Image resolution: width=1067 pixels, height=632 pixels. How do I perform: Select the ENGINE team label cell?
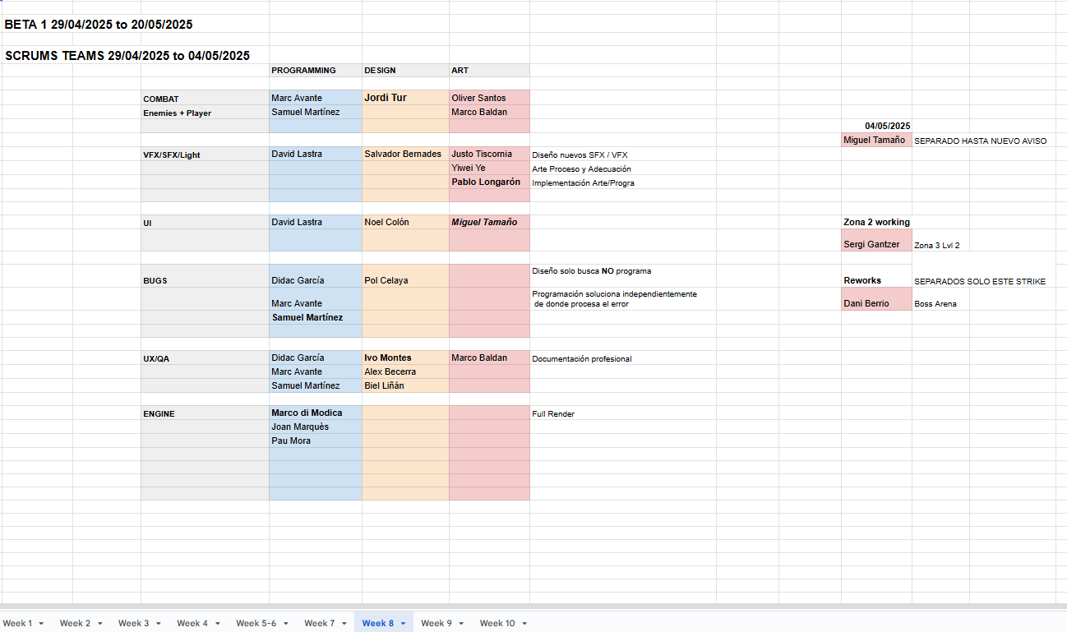(x=204, y=413)
